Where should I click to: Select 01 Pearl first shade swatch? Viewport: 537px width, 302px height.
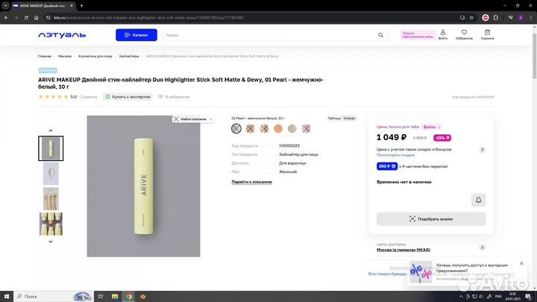pyautogui.click(x=236, y=128)
